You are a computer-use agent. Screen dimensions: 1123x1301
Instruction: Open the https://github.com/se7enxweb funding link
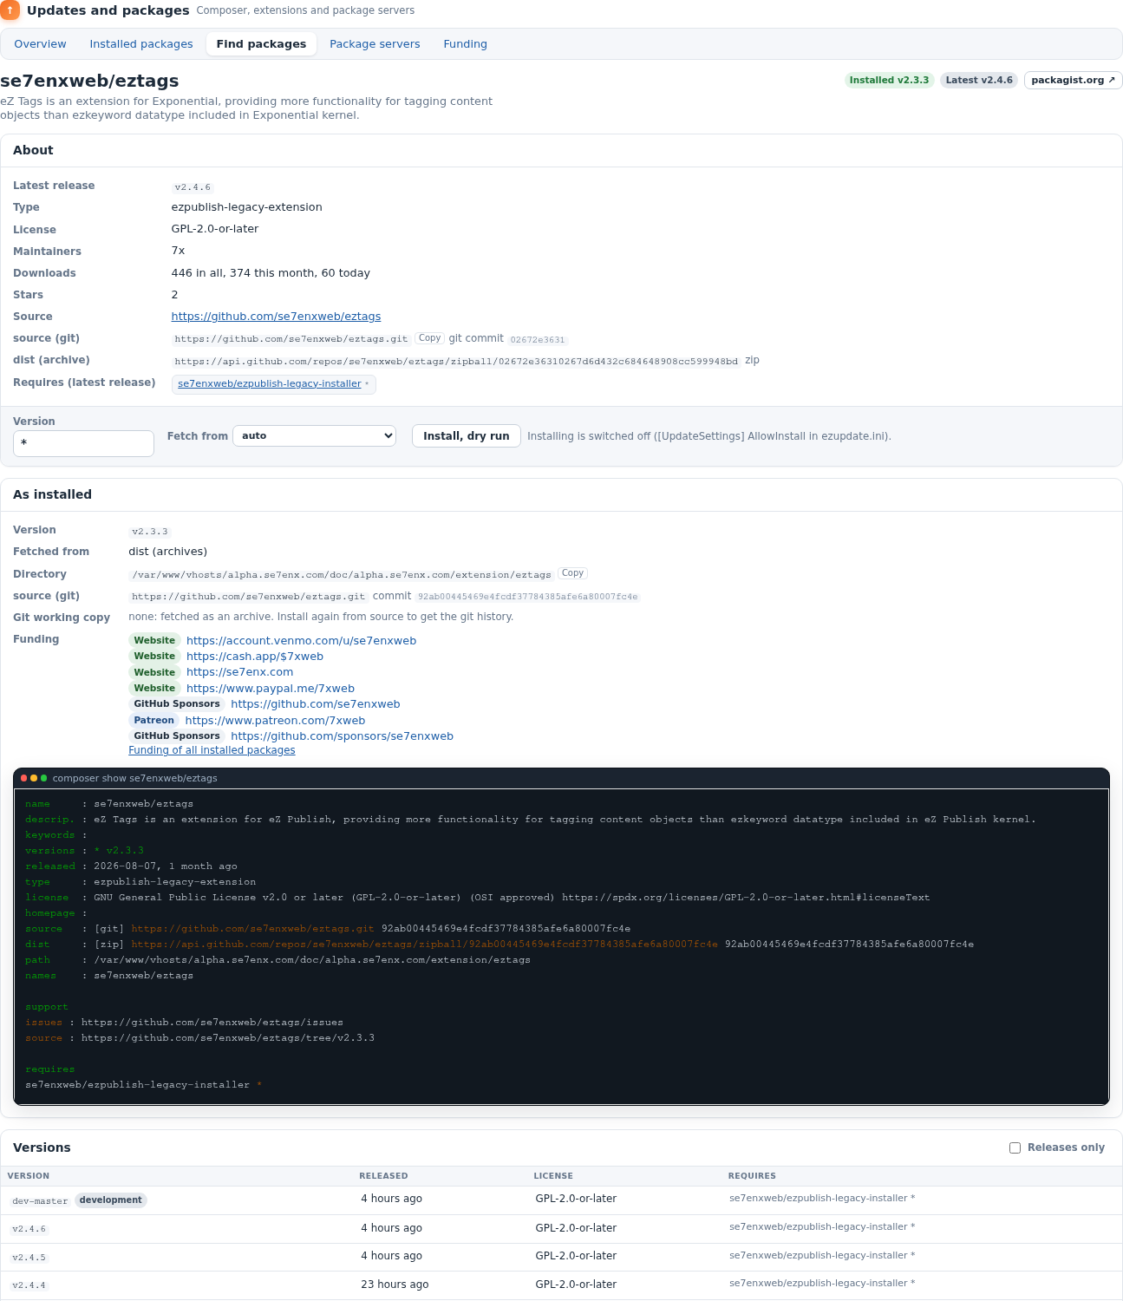click(316, 704)
